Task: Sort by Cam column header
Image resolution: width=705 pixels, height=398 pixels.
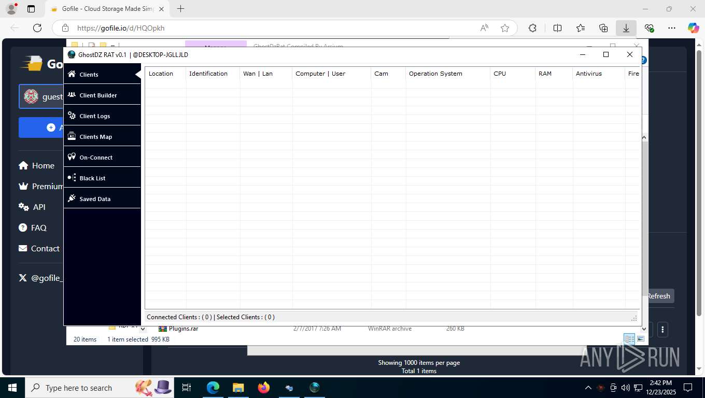Action: coord(388,74)
